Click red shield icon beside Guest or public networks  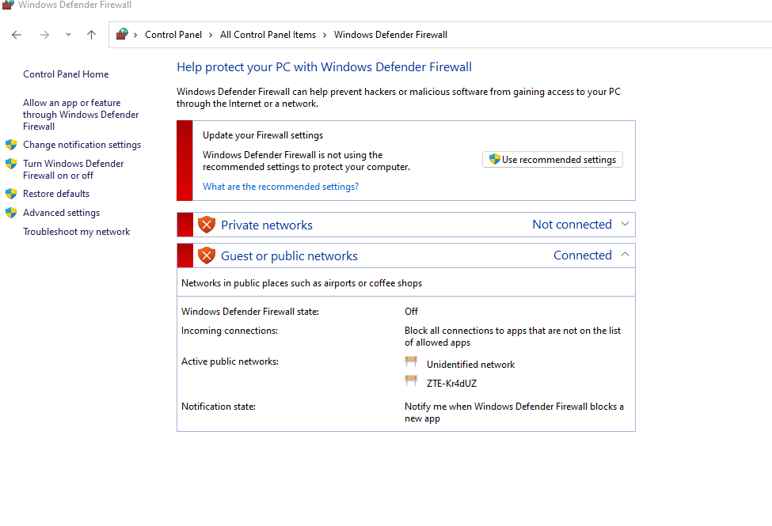coord(207,255)
